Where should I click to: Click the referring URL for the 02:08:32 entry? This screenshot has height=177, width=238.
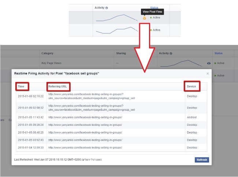[x=92, y=108]
